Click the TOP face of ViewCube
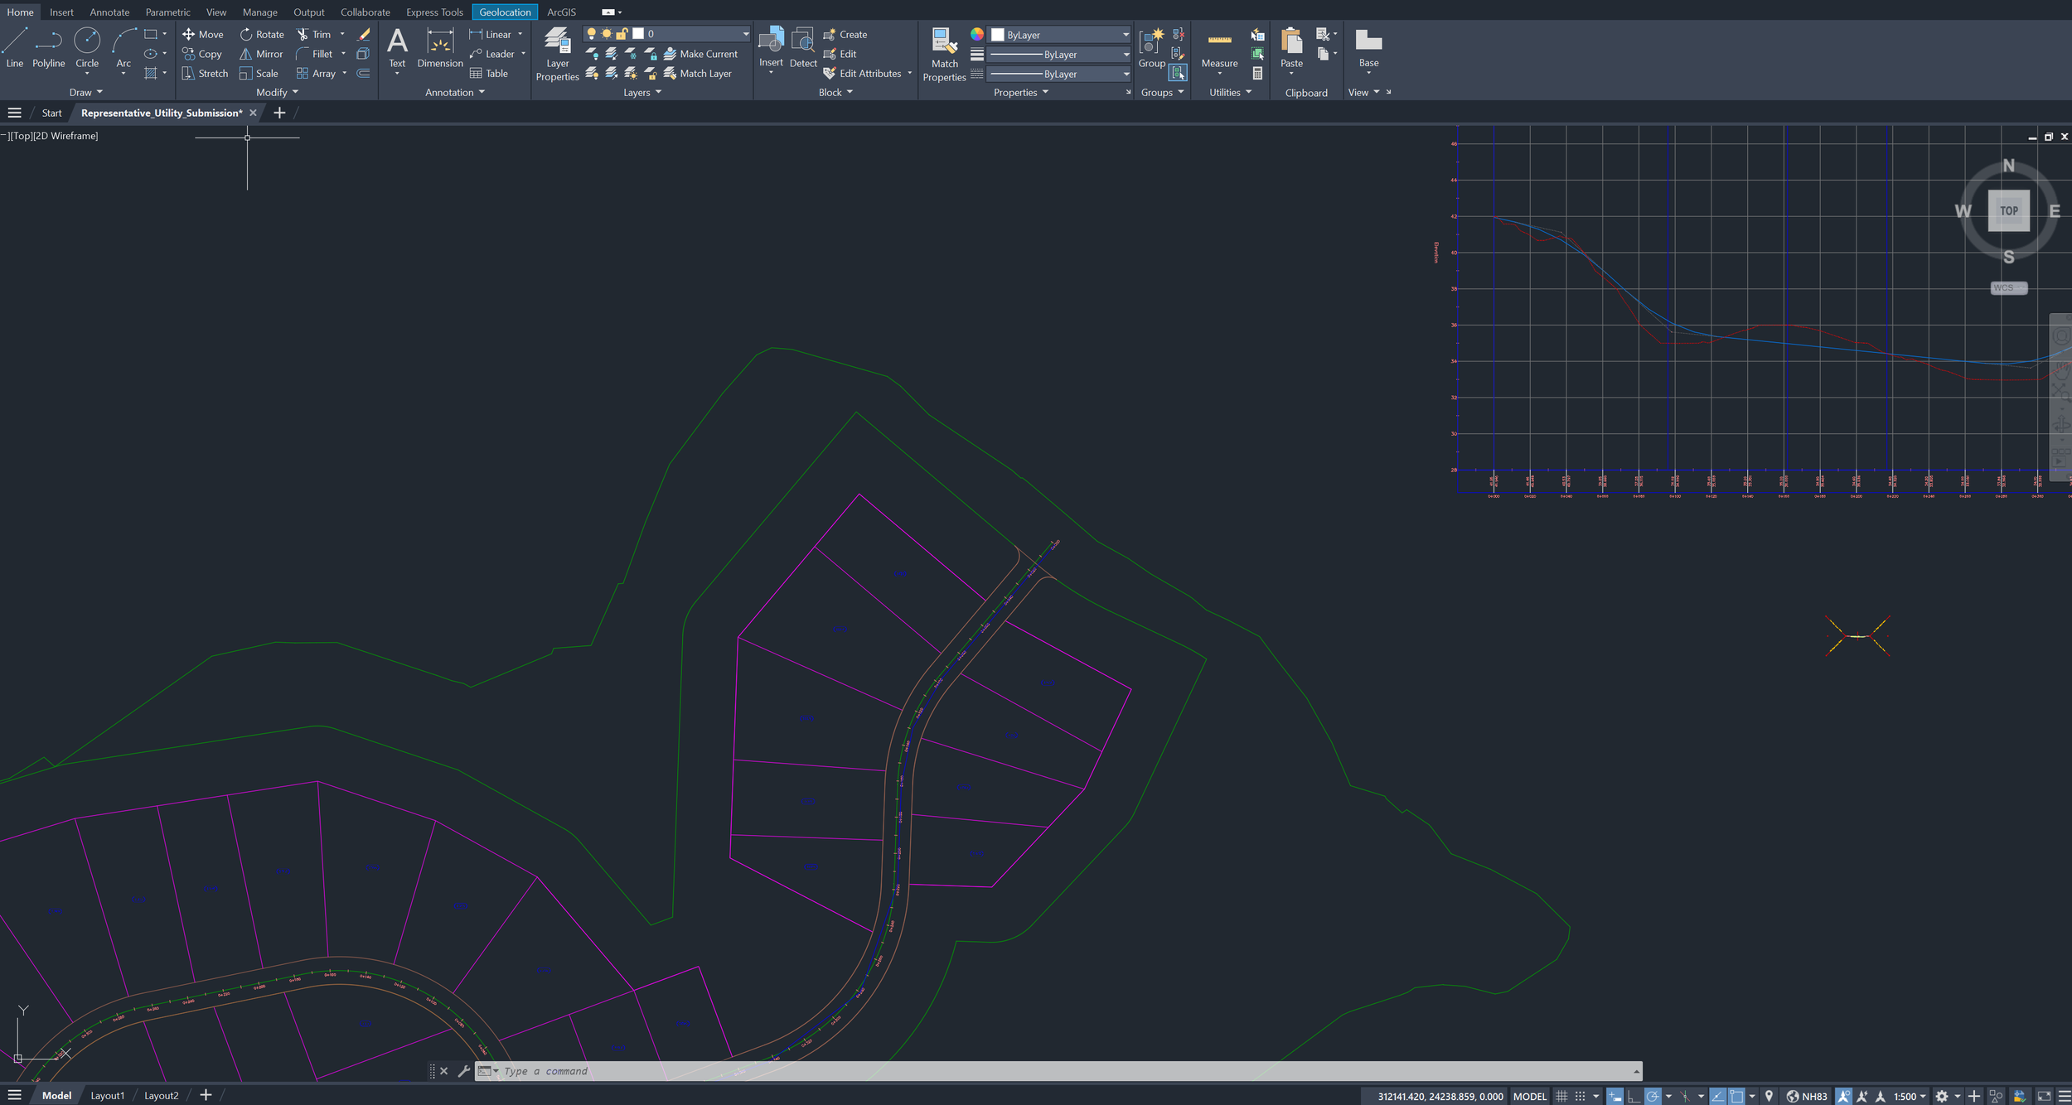 [2008, 210]
